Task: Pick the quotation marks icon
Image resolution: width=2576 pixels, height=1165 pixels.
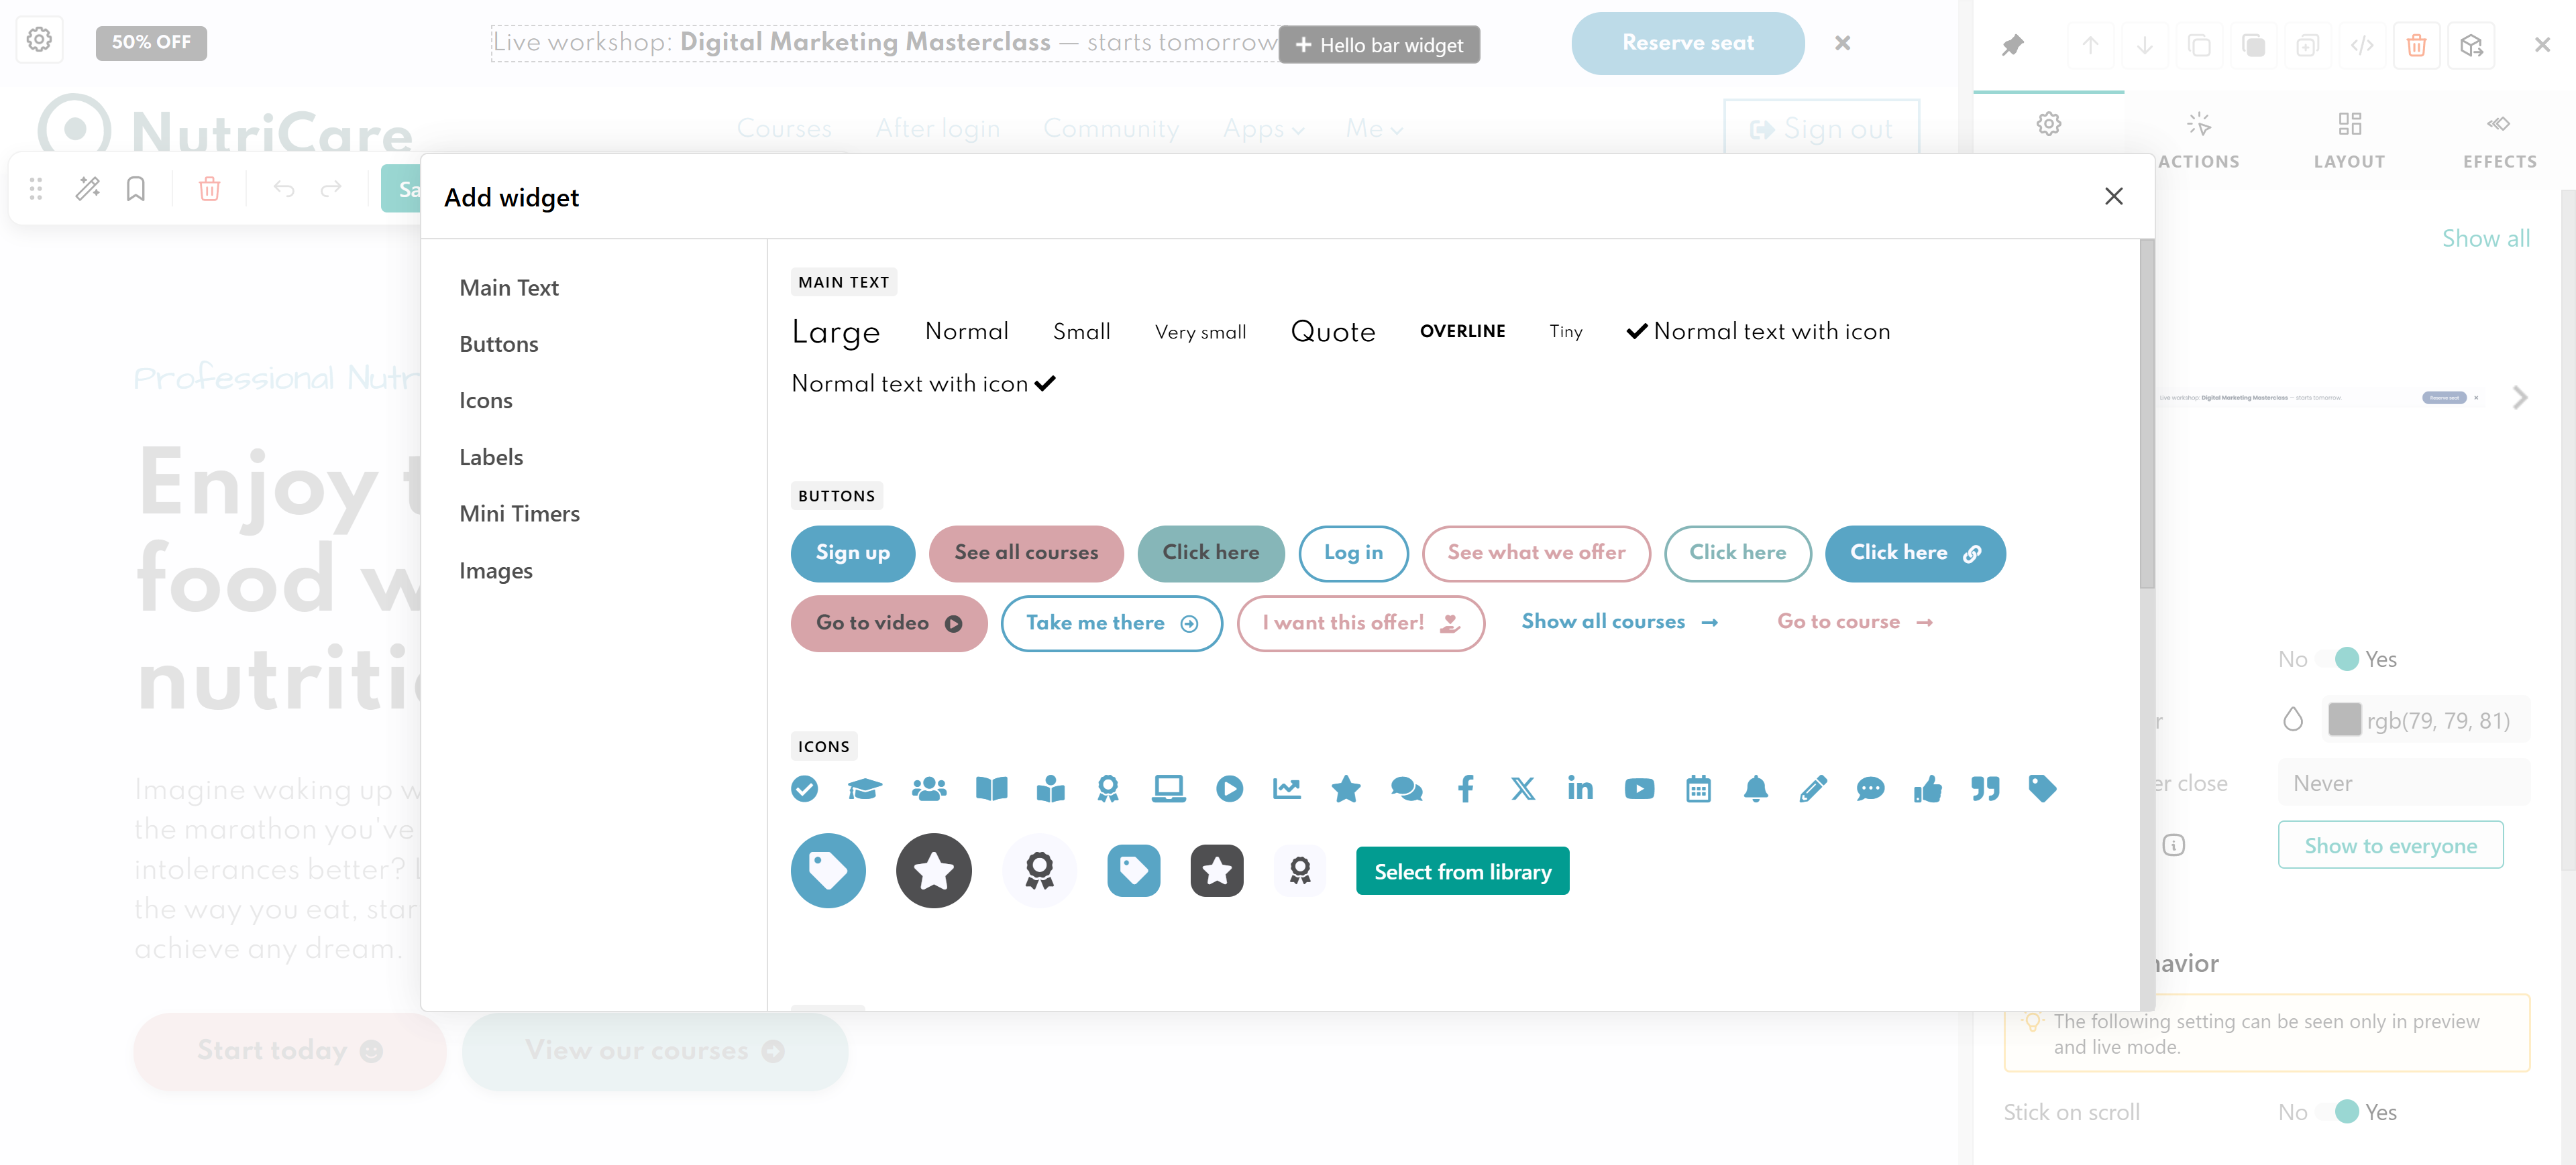Action: click(x=1985, y=788)
